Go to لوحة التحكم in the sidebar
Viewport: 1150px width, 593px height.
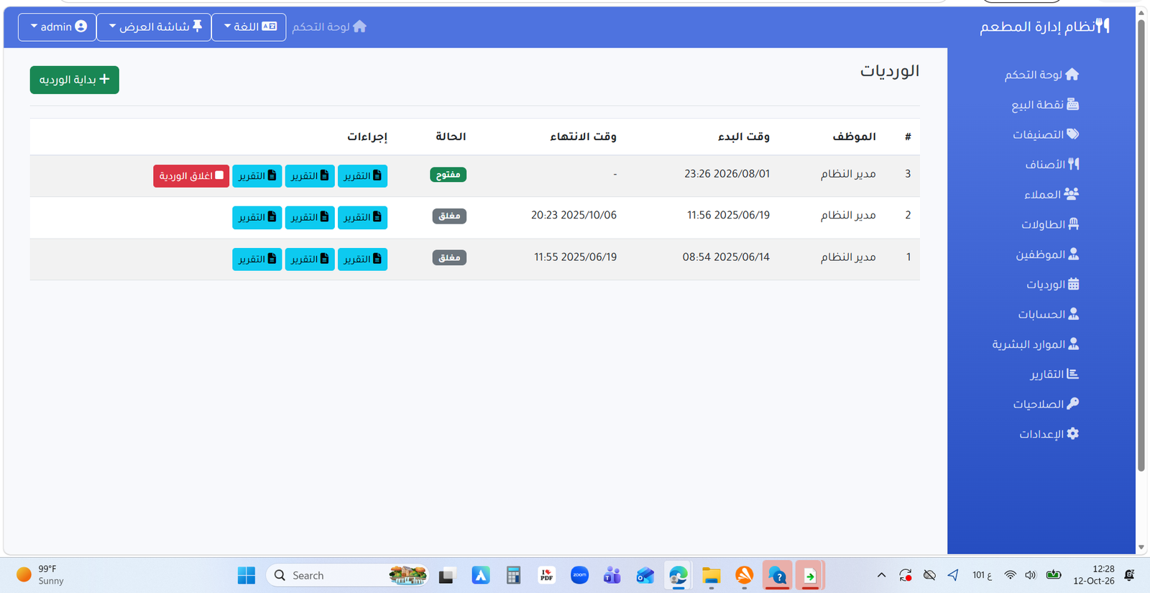click(1041, 75)
